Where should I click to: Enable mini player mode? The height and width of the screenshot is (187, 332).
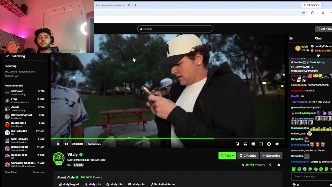tap(237, 144)
